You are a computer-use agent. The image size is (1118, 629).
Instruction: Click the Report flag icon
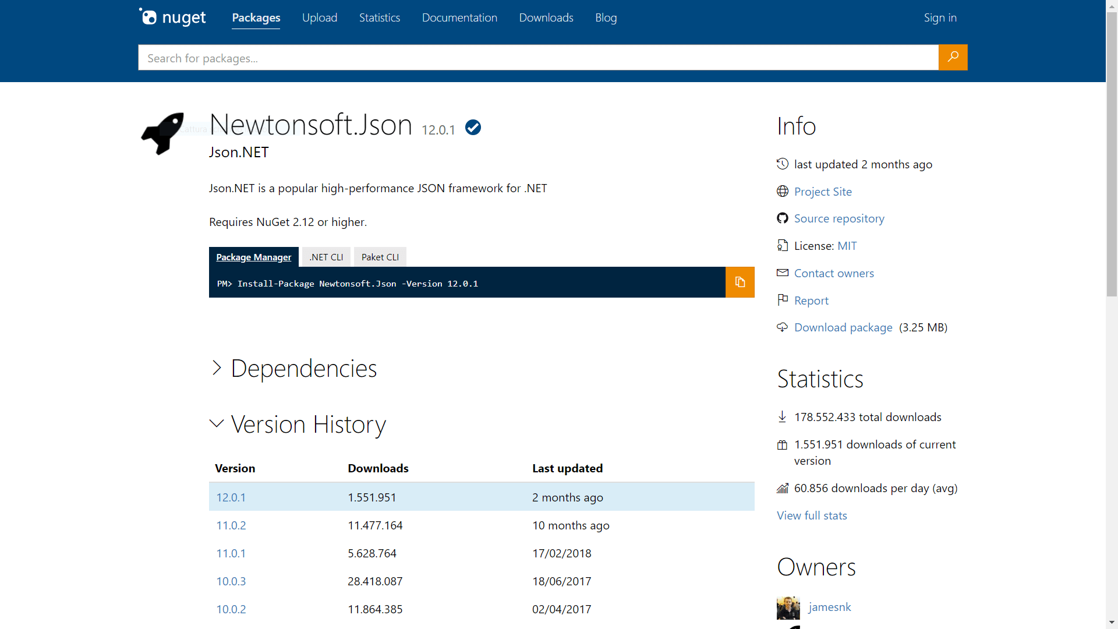(x=783, y=300)
